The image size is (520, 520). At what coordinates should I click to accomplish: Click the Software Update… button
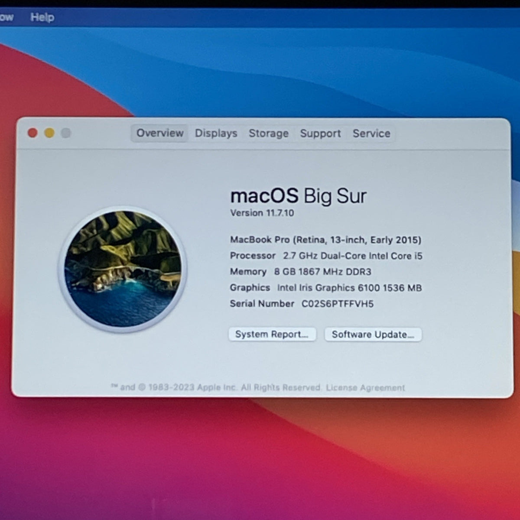373,334
